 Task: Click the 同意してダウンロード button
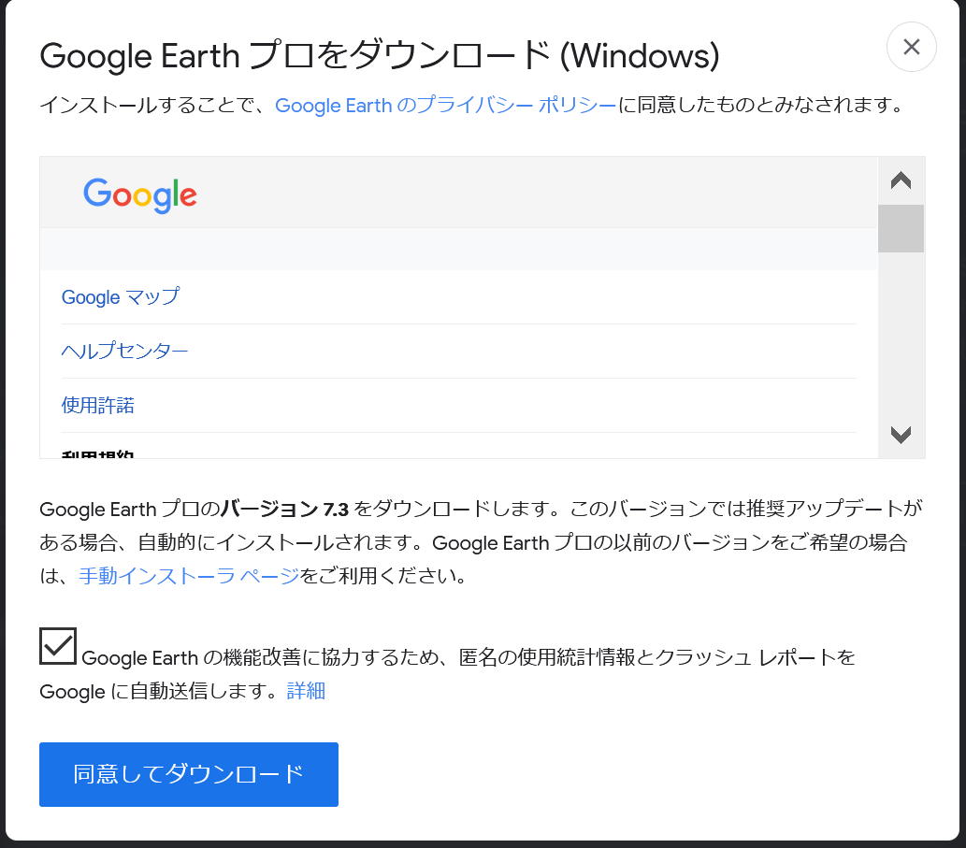[x=189, y=774]
